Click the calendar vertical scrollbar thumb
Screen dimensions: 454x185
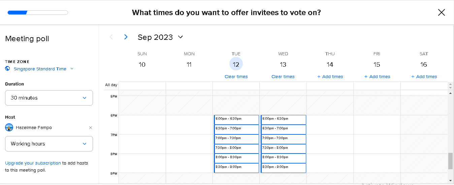[450, 161]
